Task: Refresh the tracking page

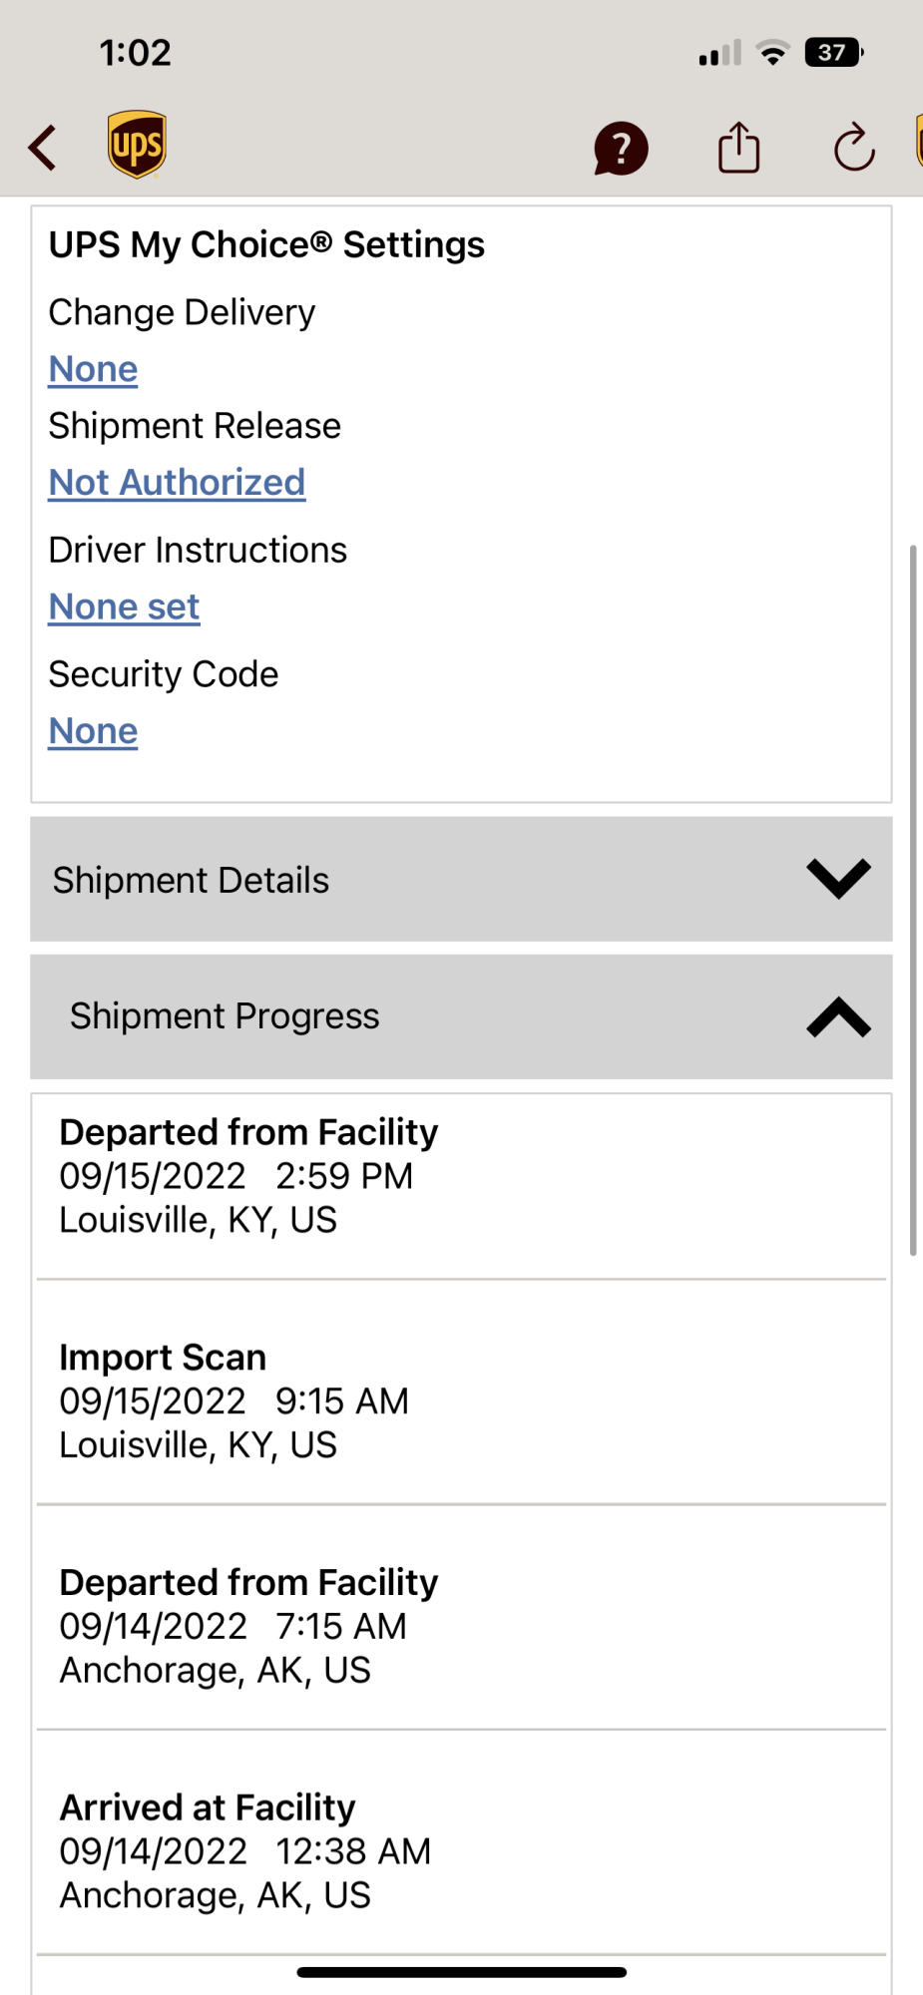Action: coord(854,149)
